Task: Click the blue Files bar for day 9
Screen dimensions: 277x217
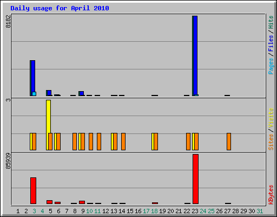Action: point(82,93)
